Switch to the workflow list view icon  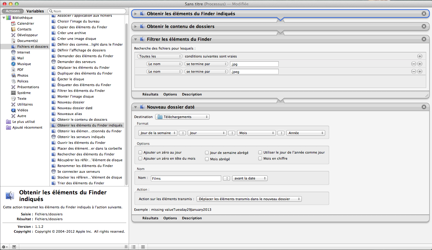tap(134, 247)
